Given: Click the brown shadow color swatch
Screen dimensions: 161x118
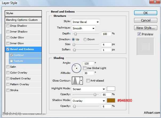Looking at the screenshot, I should (111, 100).
